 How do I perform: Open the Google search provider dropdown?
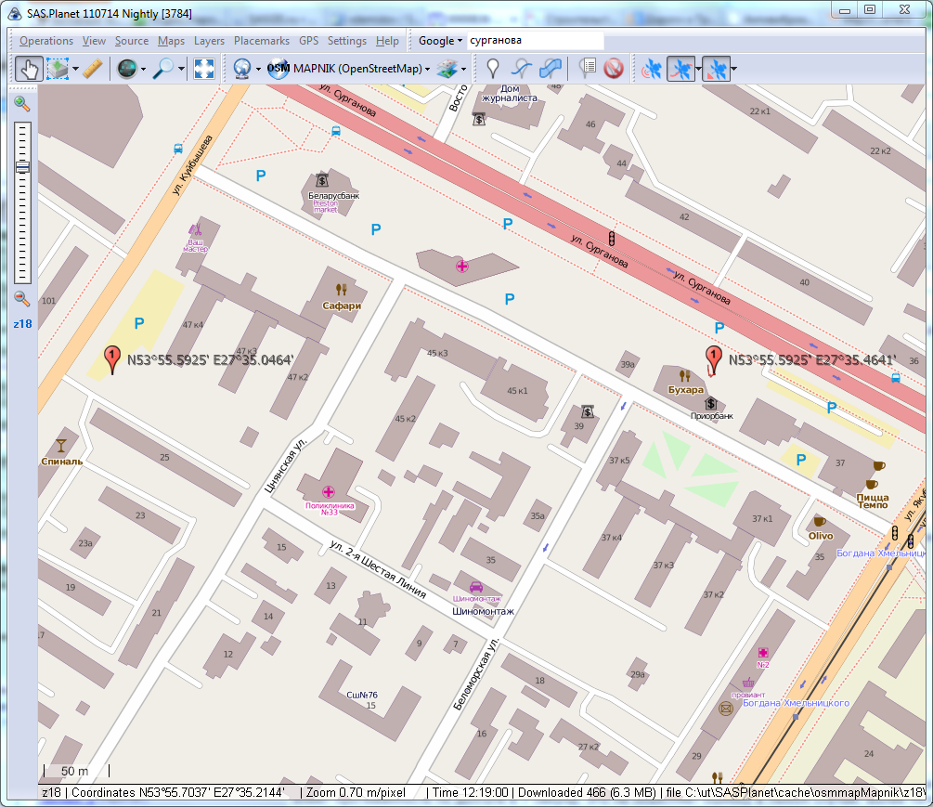440,41
